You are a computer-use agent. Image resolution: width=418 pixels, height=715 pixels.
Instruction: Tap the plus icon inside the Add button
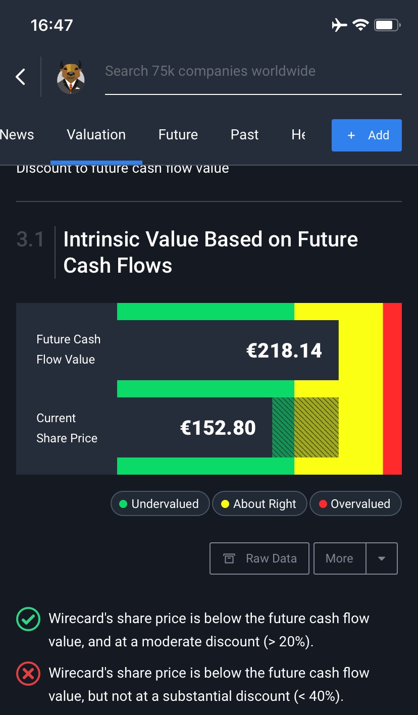point(351,135)
